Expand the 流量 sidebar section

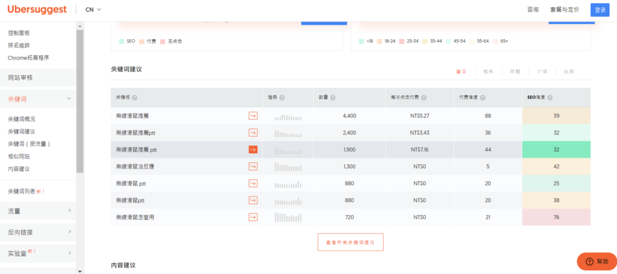coord(69,211)
